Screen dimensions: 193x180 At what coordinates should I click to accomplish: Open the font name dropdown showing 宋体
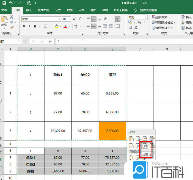pos(60,19)
